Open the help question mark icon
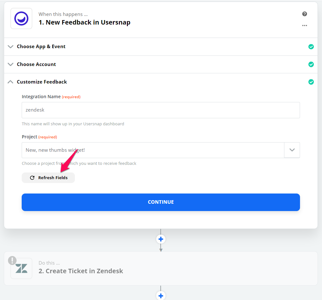Viewport: 322px width, 300px height. point(304,14)
